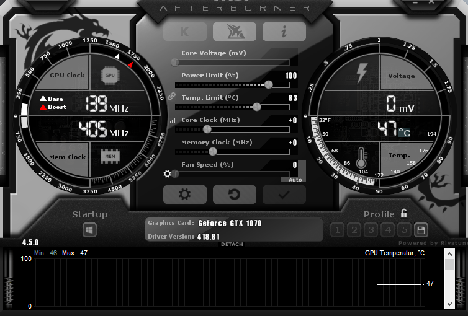Image resolution: width=468 pixels, height=316 pixels.
Task: Open settings with the gear button
Action: pyautogui.click(x=184, y=195)
